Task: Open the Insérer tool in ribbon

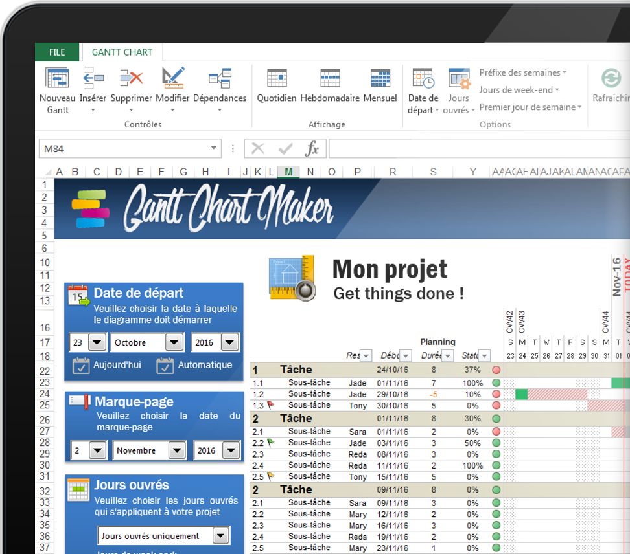Action: tap(93, 78)
